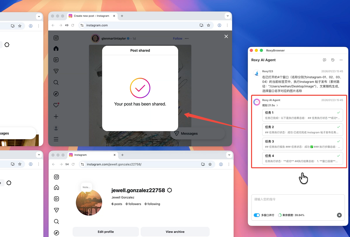Screen dimensions: 350x237
Task: Open 任务 3 result card
Action: click(302, 144)
